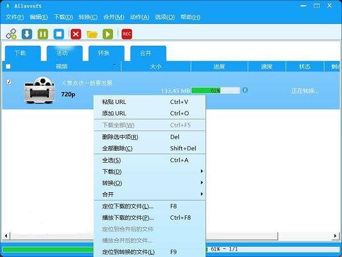342x257 pixels.
Task: Click the 状态 column header
Action: coord(305,66)
